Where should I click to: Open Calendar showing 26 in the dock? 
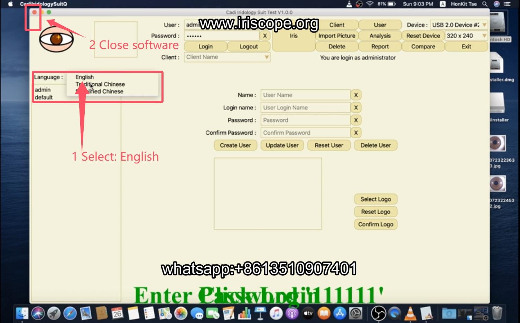click(x=117, y=314)
